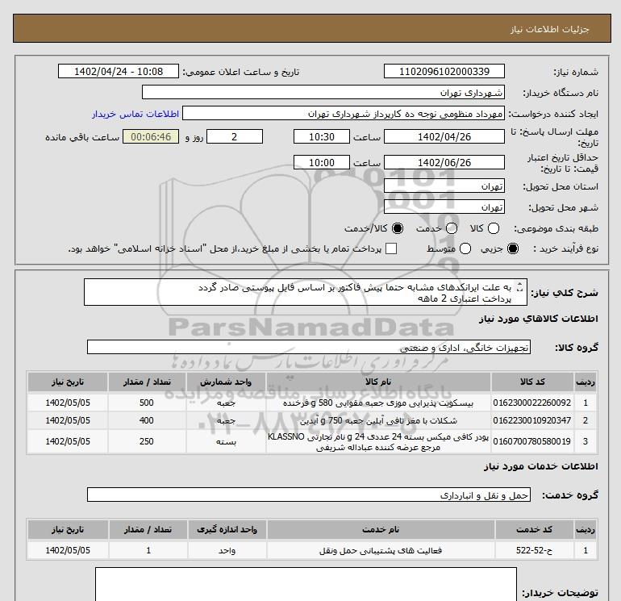
Task: Toggle the اسناد خزانه اسلامی payment checkbox
Action: coord(391,248)
